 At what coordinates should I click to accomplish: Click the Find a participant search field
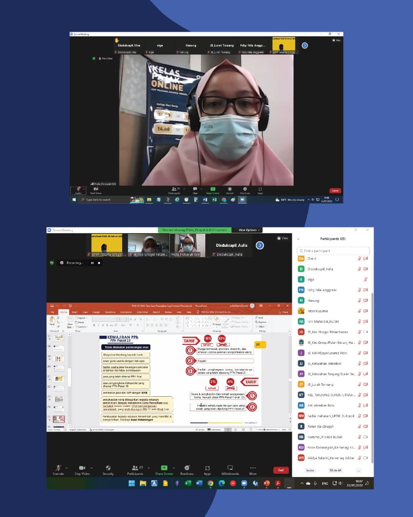point(333,251)
